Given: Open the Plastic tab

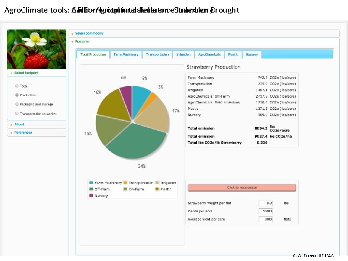Looking at the screenshot, I should click(233, 54).
